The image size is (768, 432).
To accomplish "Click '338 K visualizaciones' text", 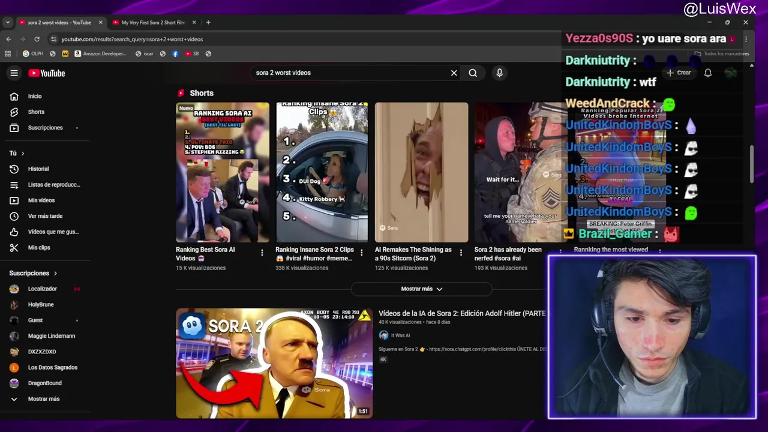I will (x=302, y=268).
